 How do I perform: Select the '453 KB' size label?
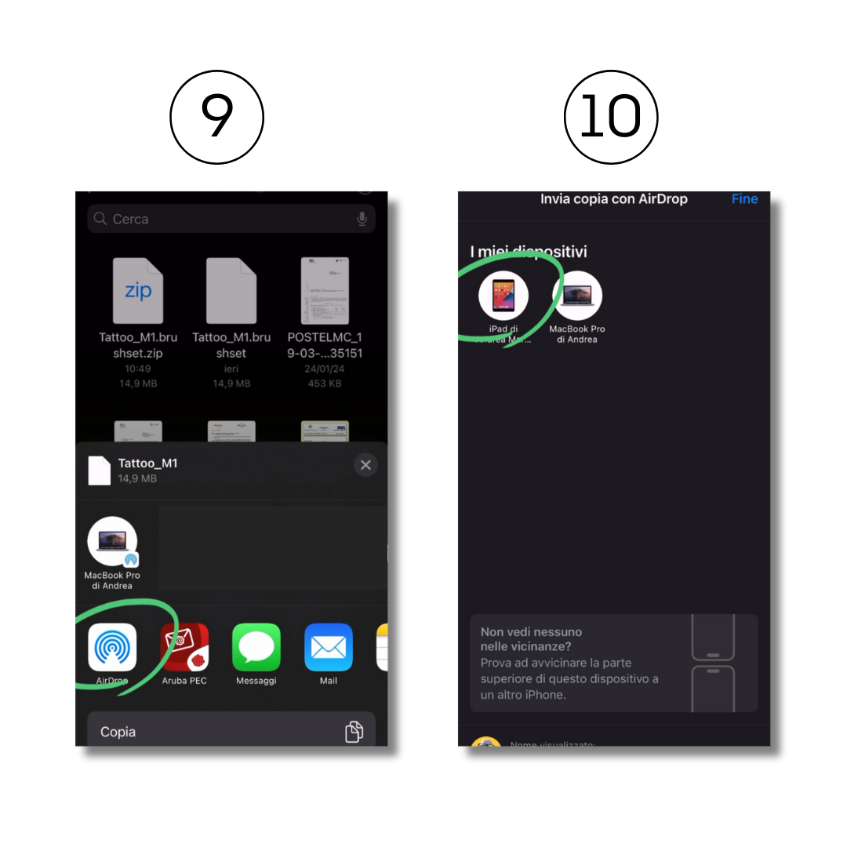coord(324,384)
